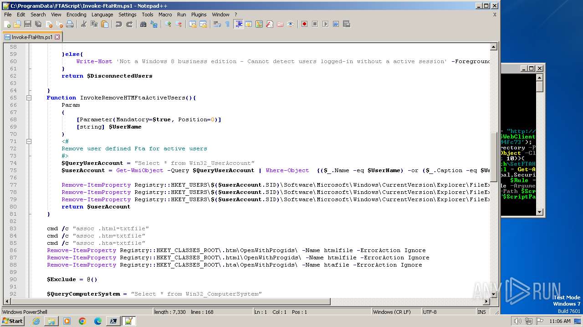Image resolution: width=583 pixels, height=327 pixels.
Task: Paste from clipboard using toolbar icon
Action: (104, 24)
